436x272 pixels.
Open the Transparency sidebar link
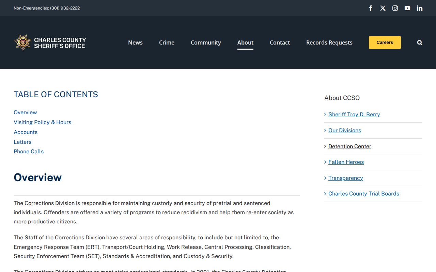pyautogui.click(x=346, y=178)
